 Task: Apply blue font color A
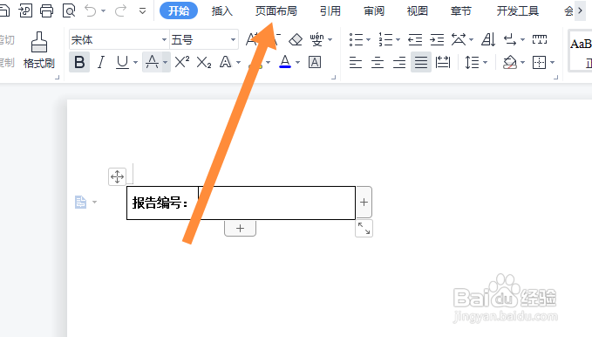point(285,62)
